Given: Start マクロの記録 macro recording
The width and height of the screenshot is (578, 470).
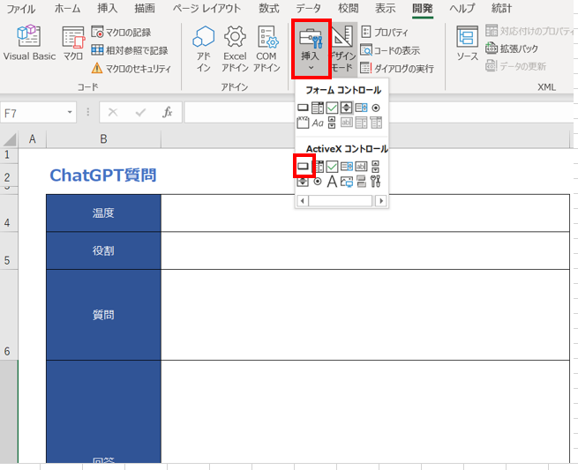Looking at the screenshot, I should (x=121, y=33).
